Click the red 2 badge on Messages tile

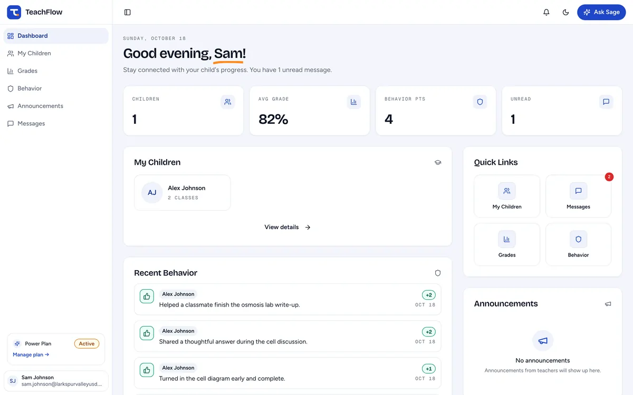[x=609, y=177]
